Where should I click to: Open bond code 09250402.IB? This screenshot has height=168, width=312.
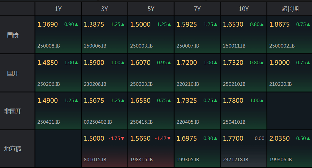click(98, 122)
